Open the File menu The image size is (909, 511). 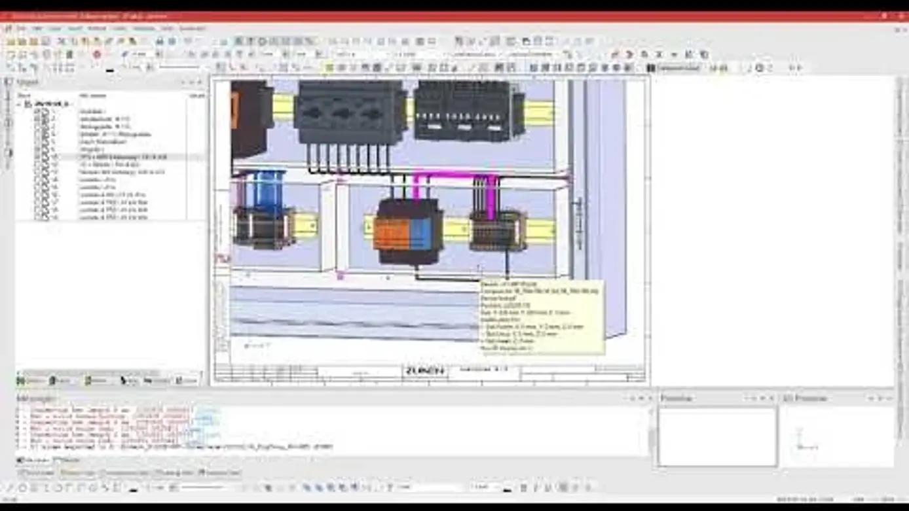point(21,29)
